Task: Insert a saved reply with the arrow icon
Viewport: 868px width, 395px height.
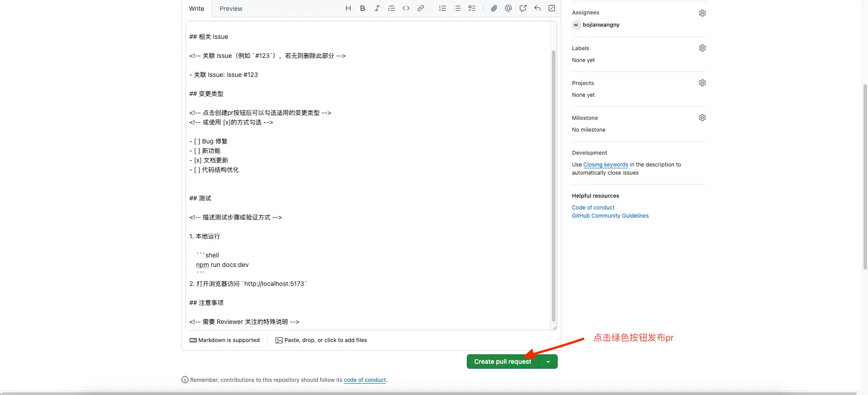Action: (x=537, y=8)
